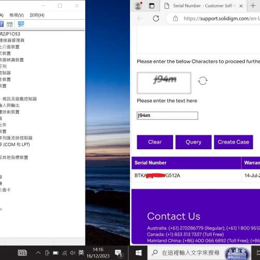Maximize the Device Manager window

click(60, 6)
